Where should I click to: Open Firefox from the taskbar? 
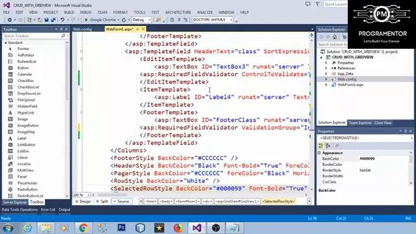coord(177,228)
